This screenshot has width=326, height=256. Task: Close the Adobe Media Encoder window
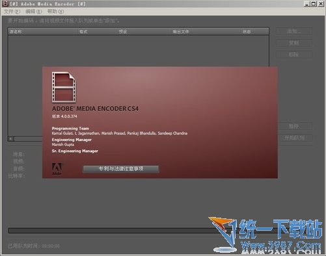click(x=321, y=4)
